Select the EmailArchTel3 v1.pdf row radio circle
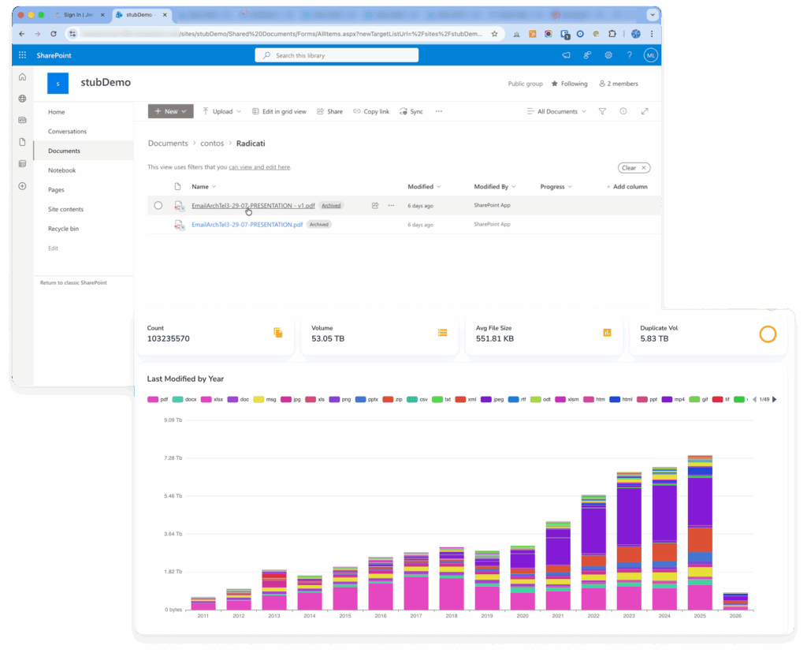 (x=158, y=206)
